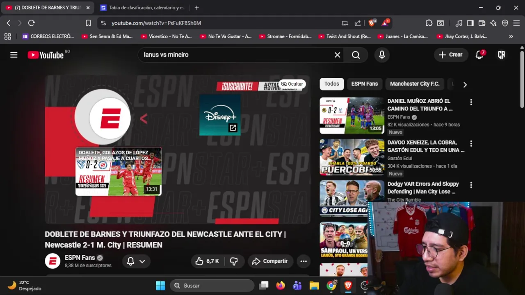Run search with magnifier button

click(x=356, y=55)
